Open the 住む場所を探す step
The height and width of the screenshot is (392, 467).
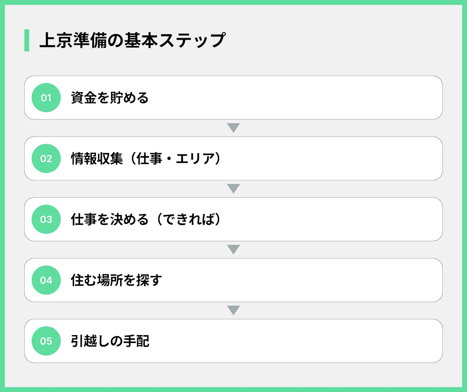pyautogui.click(x=116, y=280)
